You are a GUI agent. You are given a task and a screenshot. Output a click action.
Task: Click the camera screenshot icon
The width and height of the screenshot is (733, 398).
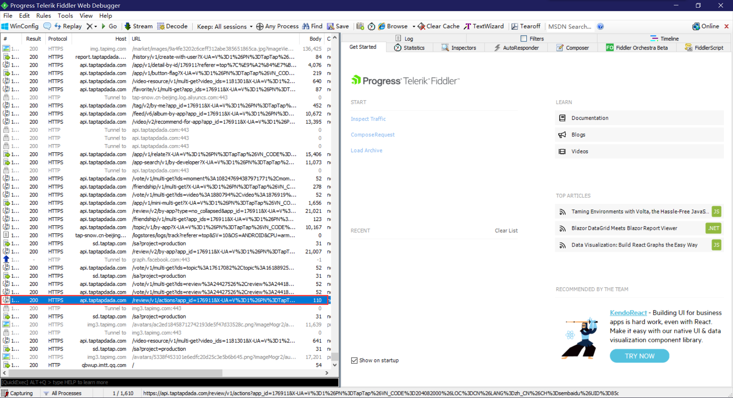360,26
